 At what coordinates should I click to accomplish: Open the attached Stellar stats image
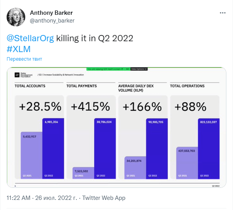point(116,128)
